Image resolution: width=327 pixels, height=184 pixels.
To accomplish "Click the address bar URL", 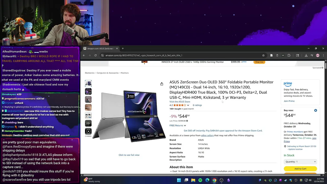I will pyautogui.click(x=144, y=55).
